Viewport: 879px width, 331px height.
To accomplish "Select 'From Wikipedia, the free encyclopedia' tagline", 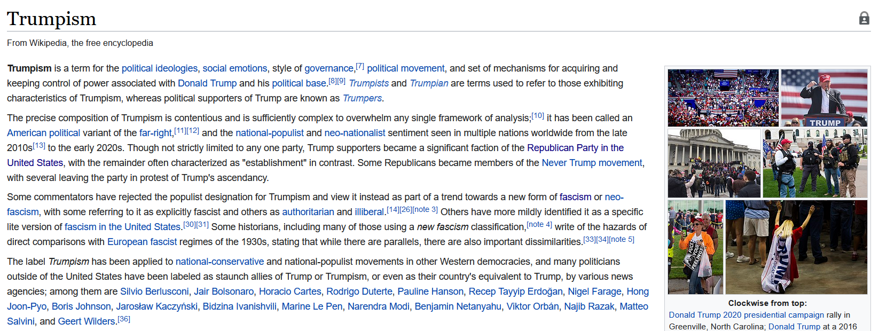I will click(x=80, y=43).
